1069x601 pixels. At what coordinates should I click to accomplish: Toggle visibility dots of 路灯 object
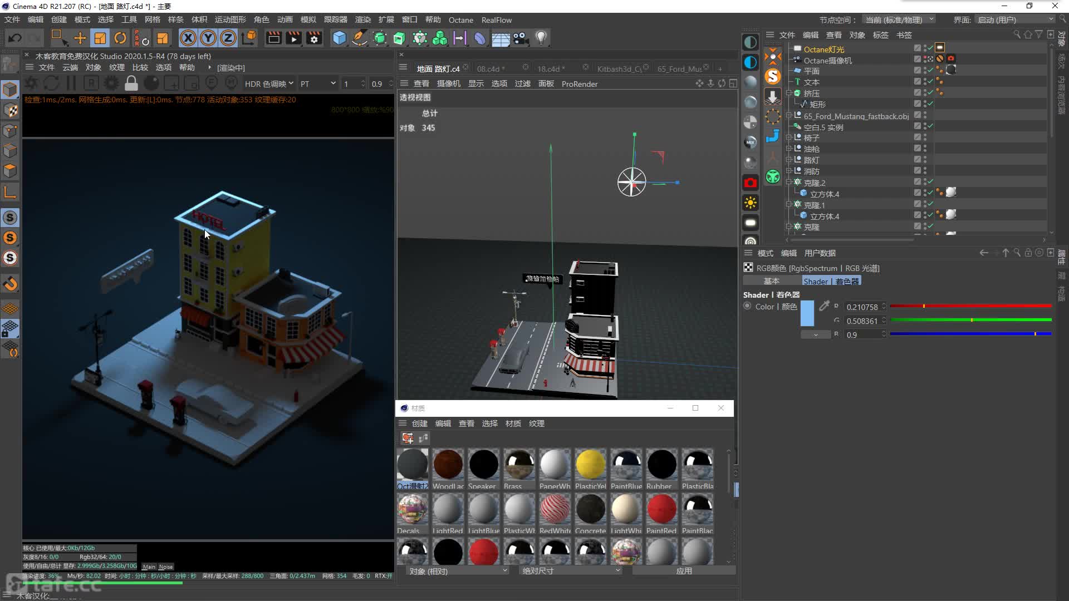[925, 159]
